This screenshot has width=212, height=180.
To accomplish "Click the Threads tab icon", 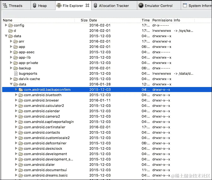I will point(5,6).
